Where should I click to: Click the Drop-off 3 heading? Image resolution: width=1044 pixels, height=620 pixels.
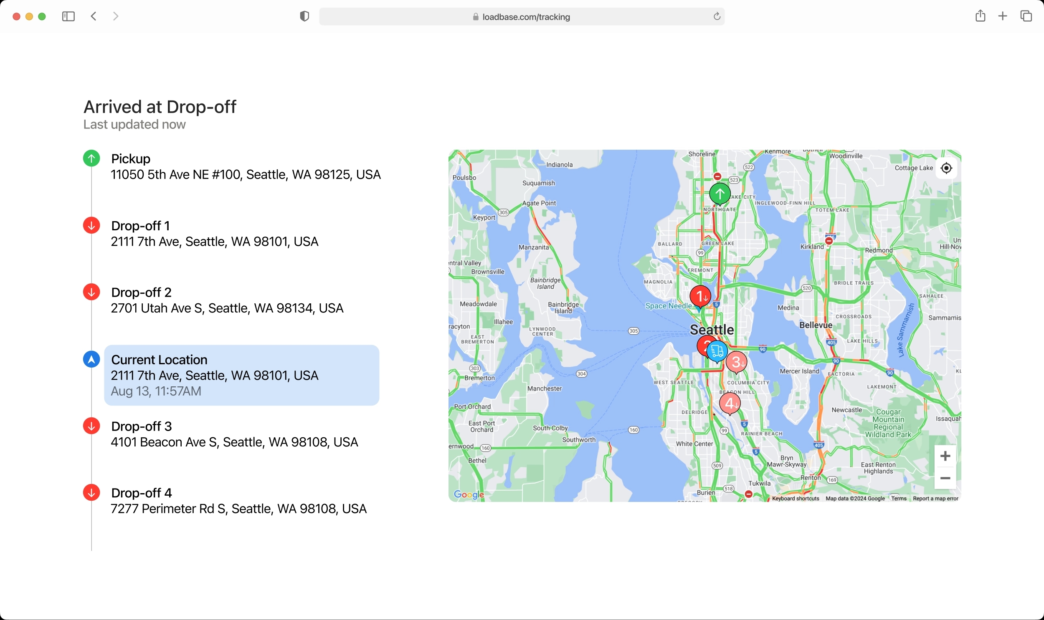[x=141, y=426]
